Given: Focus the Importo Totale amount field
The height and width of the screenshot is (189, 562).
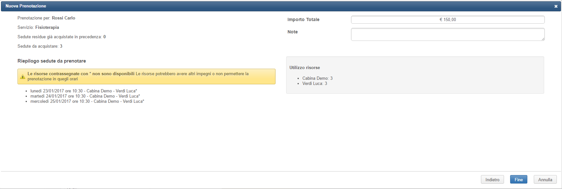Looking at the screenshot, I should click(x=448, y=19).
